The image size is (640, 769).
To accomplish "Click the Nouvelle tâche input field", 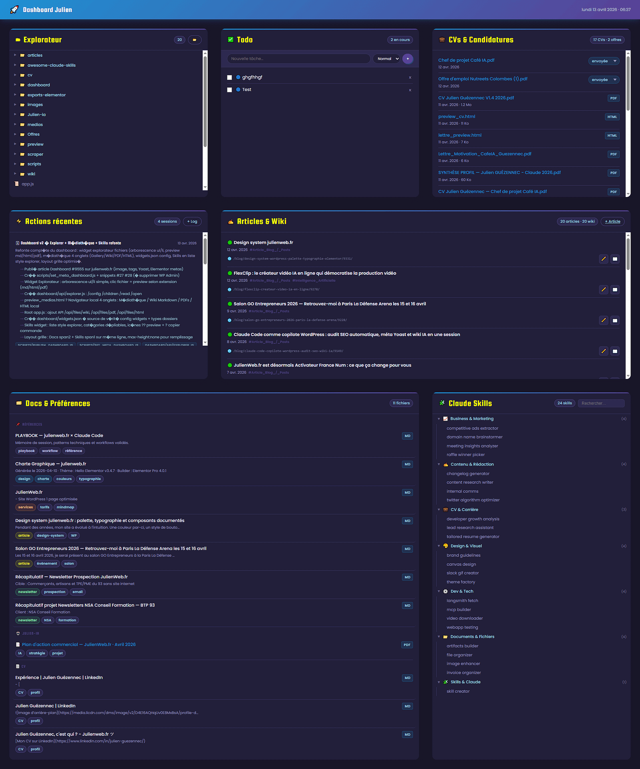I will coord(298,59).
